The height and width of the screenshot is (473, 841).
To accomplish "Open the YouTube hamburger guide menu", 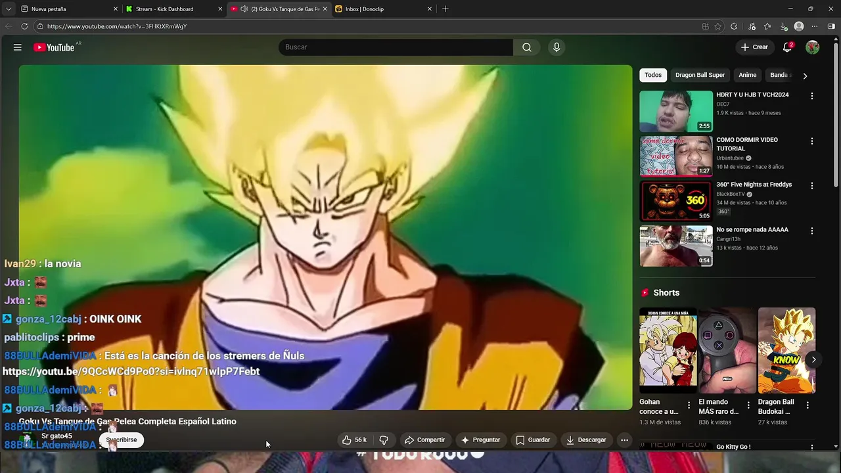I will coord(18,47).
